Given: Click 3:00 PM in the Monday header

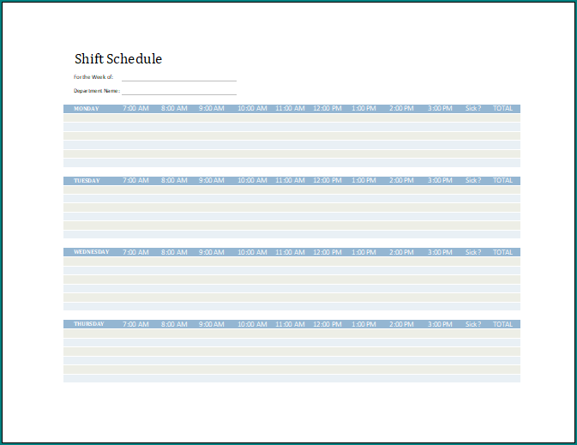Looking at the screenshot, I should click(440, 108).
